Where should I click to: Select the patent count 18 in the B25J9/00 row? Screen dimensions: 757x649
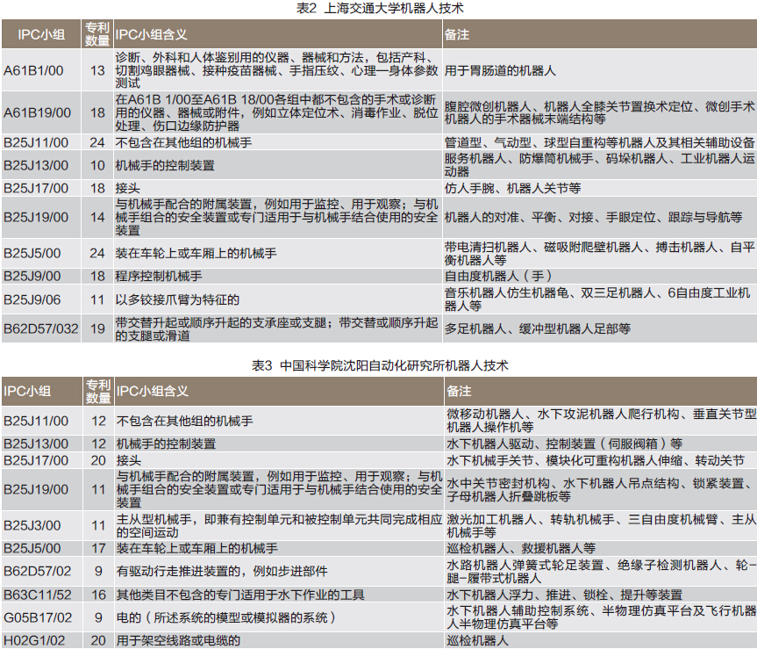click(97, 276)
